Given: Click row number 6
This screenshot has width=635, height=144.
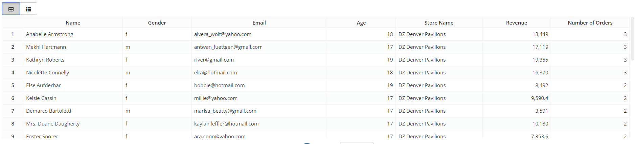Looking at the screenshot, I should (x=13, y=98).
